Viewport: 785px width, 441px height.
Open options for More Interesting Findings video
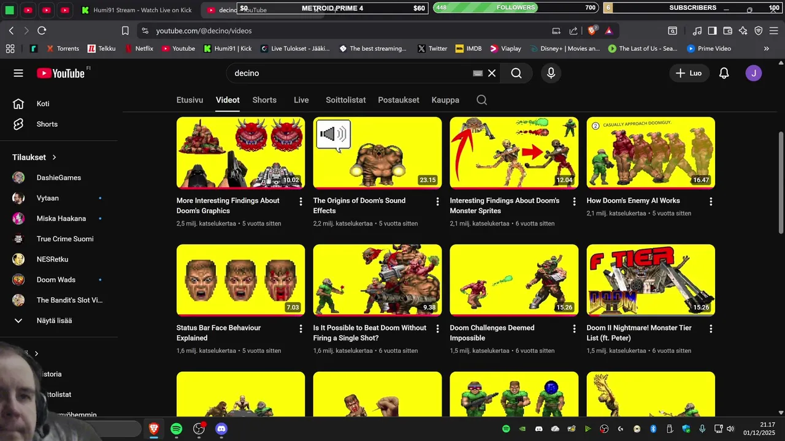coord(301,202)
